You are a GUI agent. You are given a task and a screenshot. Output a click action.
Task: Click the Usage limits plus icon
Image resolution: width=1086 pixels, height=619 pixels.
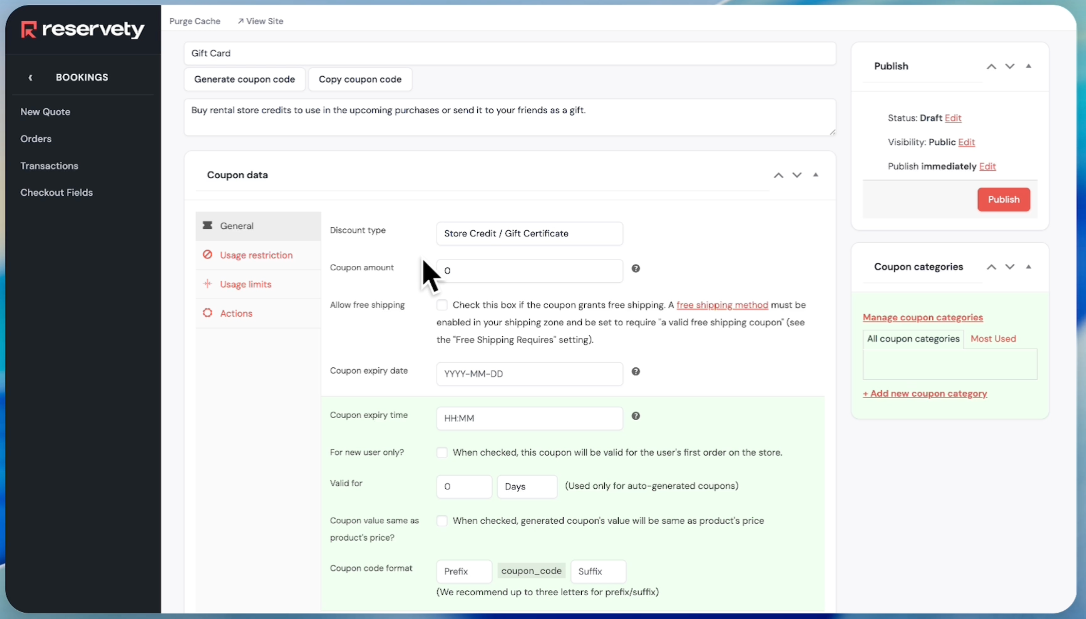(x=208, y=284)
